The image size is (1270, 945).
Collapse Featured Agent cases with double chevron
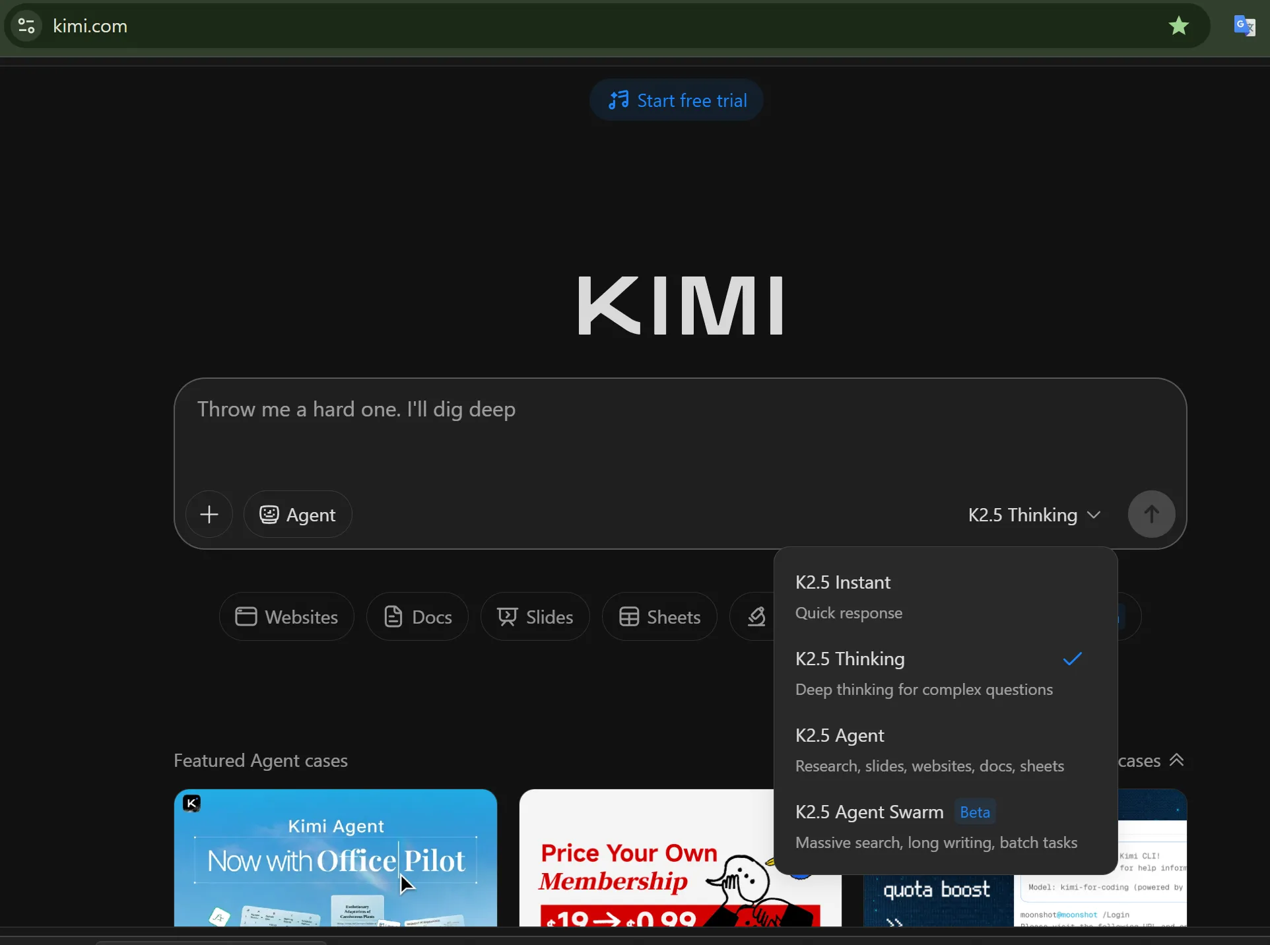1178,760
